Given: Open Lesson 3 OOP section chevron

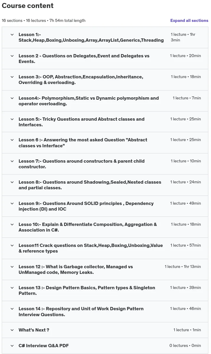Looking at the screenshot, I should (12, 77).
